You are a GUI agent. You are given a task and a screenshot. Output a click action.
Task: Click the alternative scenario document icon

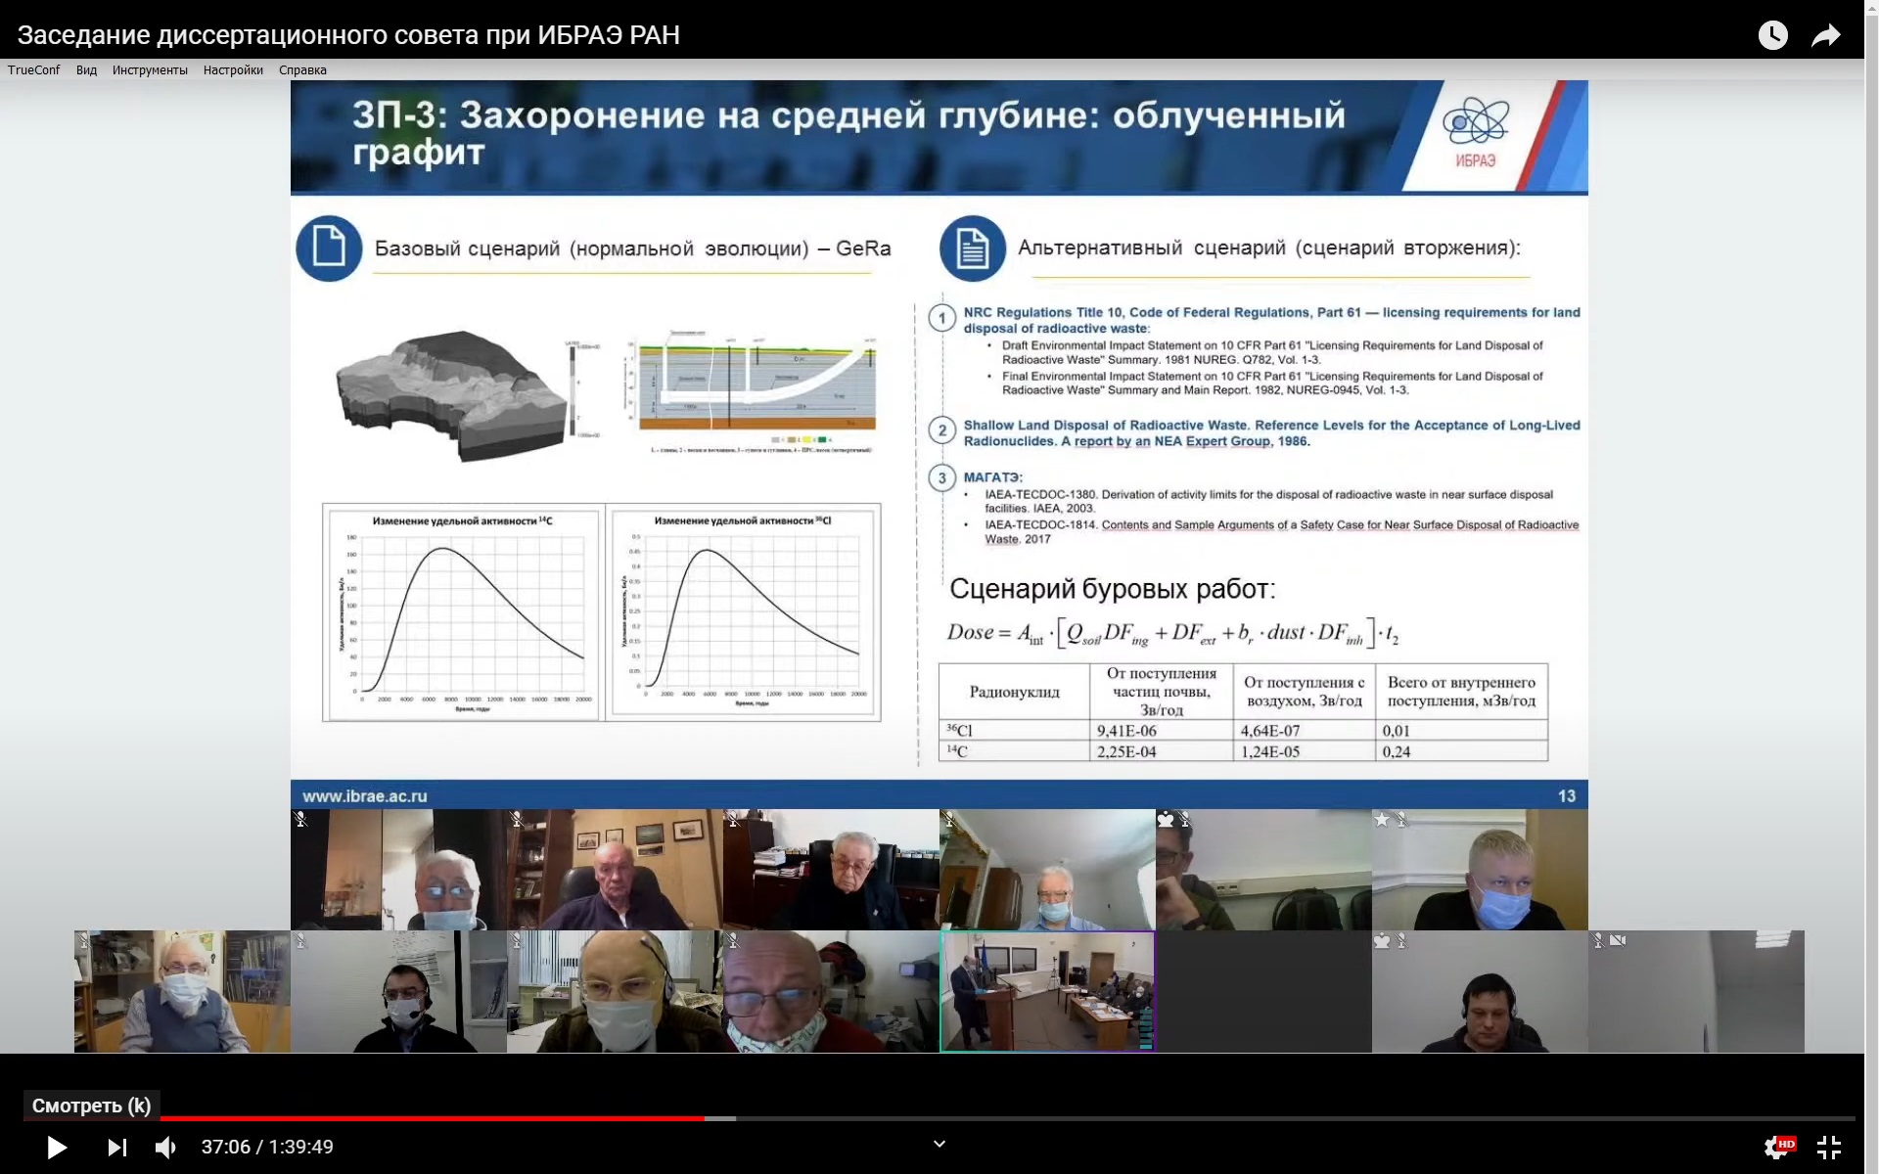(x=972, y=248)
